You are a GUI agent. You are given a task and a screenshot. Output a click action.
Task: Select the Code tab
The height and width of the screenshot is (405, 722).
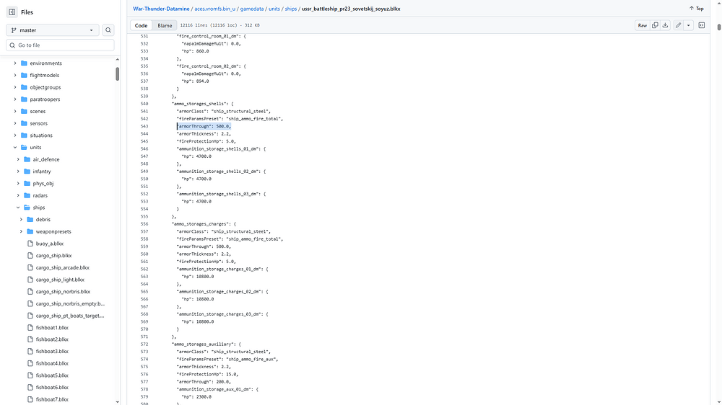click(142, 25)
